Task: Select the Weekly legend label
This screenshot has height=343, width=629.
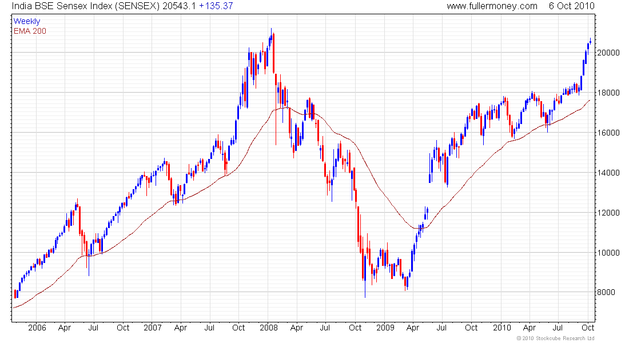Action: [27, 21]
